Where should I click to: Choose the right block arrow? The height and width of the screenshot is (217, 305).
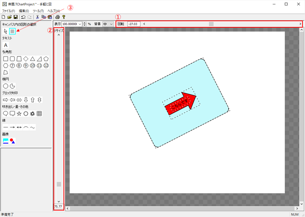(6, 100)
